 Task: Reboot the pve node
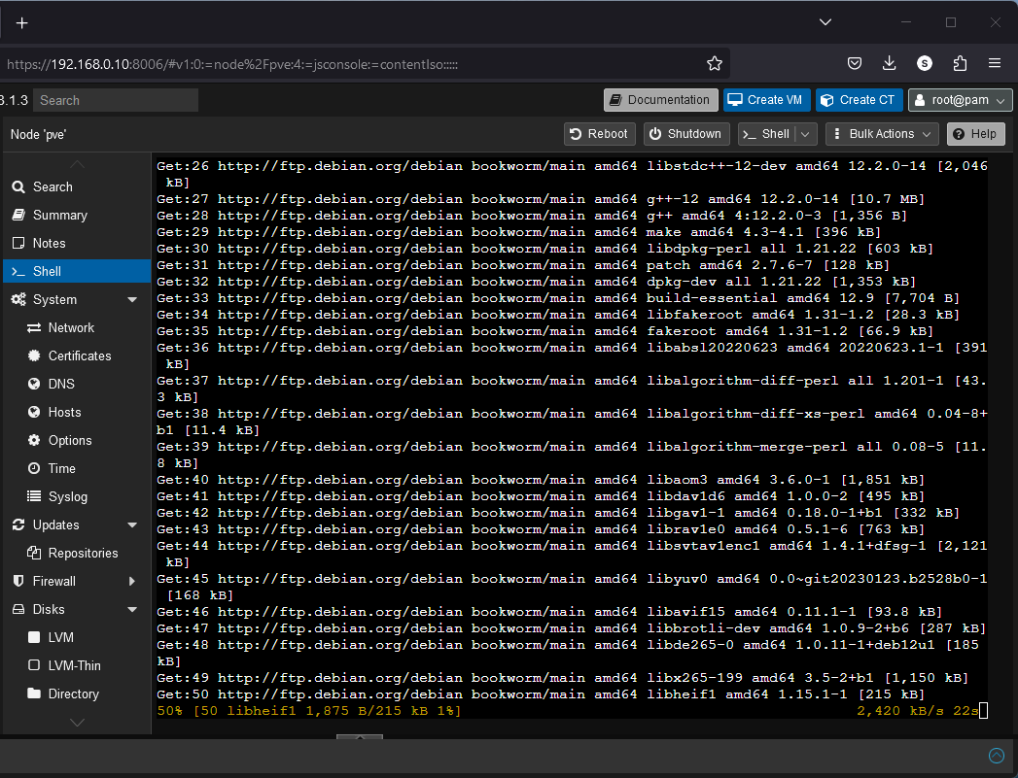click(x=599, y=134)
